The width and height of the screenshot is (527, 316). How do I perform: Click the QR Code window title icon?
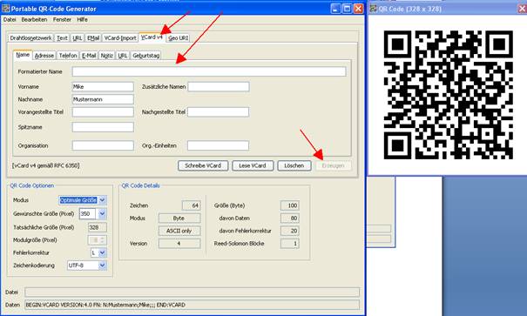pos(374,9)
